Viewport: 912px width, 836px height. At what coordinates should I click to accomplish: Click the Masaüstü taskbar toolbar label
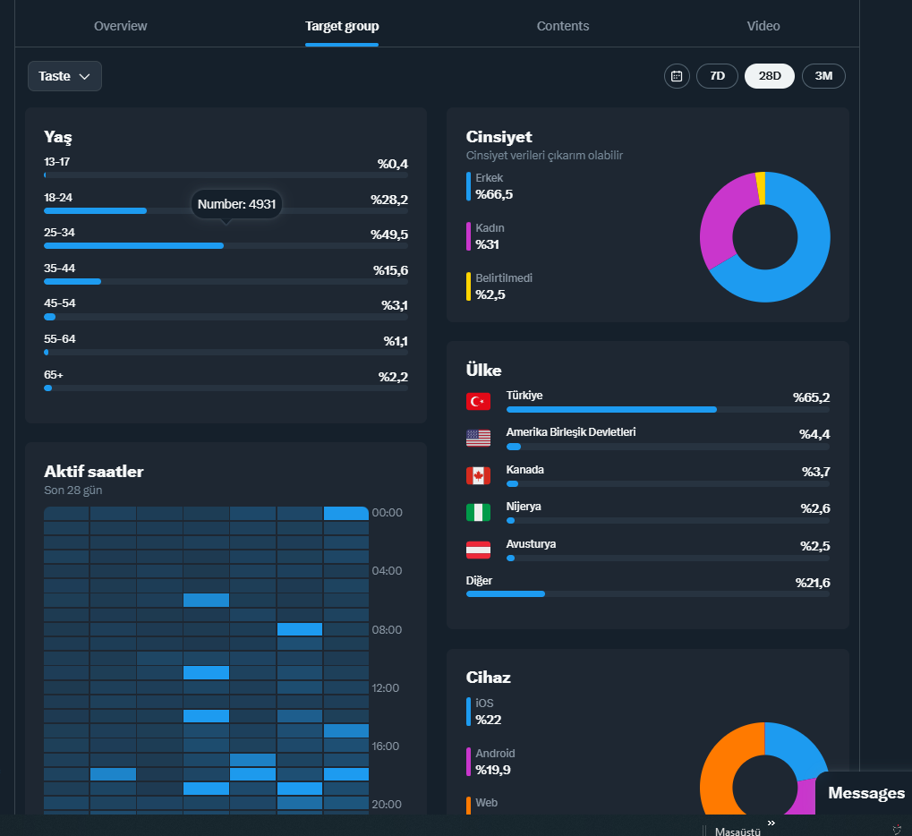pyautogui.click(x=737, y=832)
